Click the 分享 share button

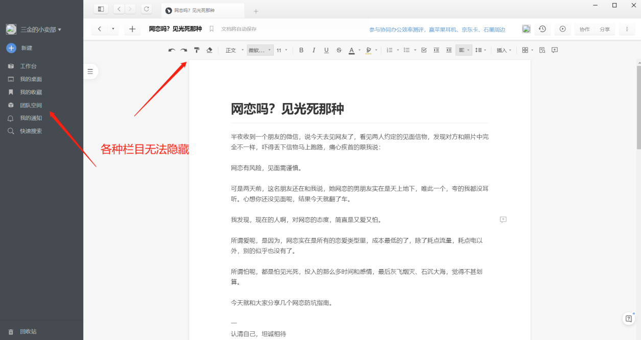tap(605, 29)
